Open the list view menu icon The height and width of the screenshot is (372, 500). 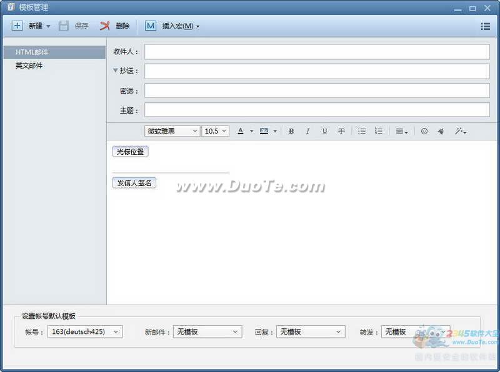click(x=485, y=26)
